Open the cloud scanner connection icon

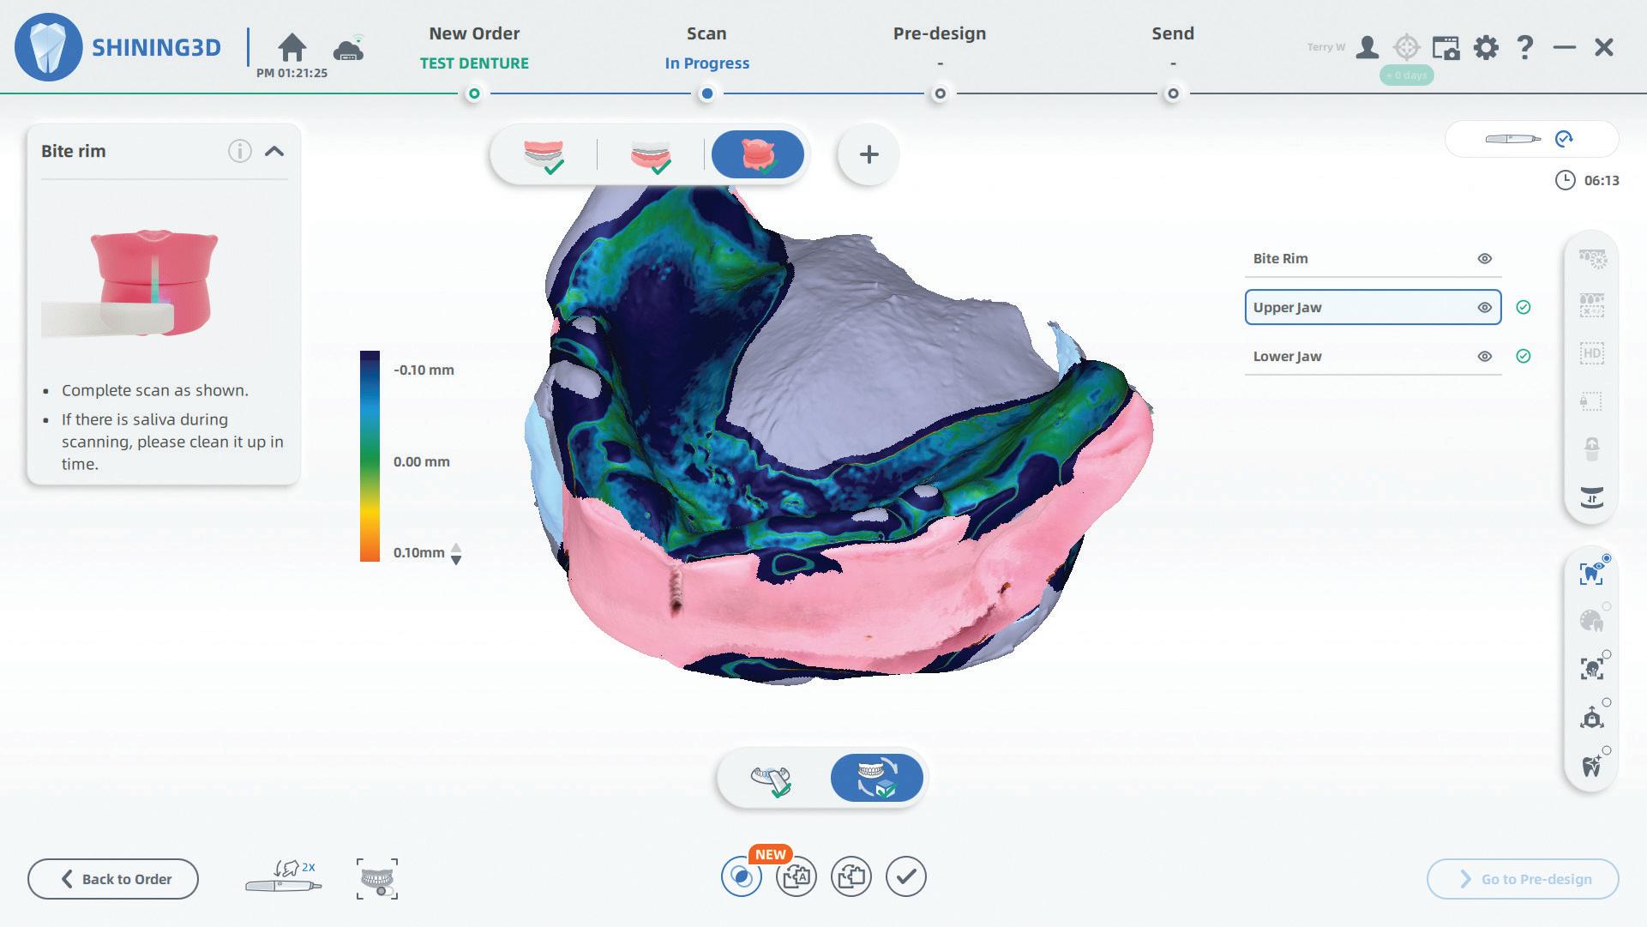point(348,49)
